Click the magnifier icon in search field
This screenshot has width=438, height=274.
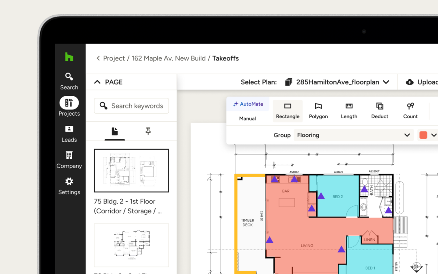(103, 106)
